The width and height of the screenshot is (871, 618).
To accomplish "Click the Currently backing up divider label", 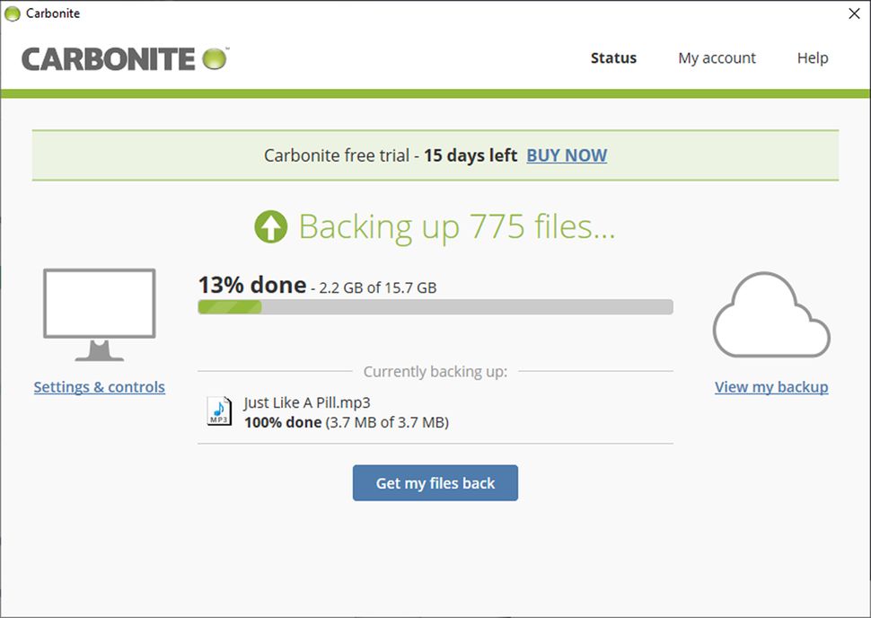I will point(435,371).
